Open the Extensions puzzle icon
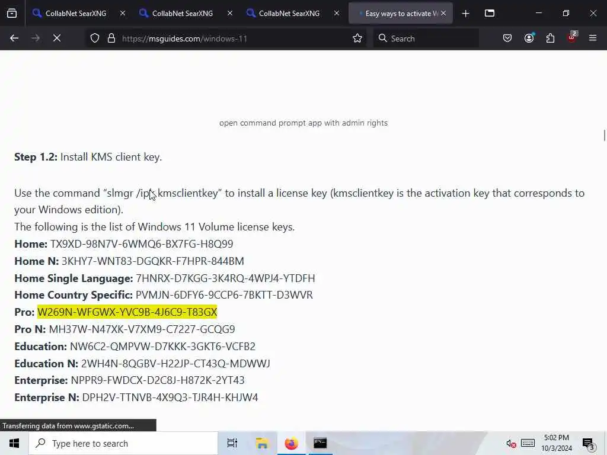The width and height of the screenshot is (607, 455). coord(550,39)
